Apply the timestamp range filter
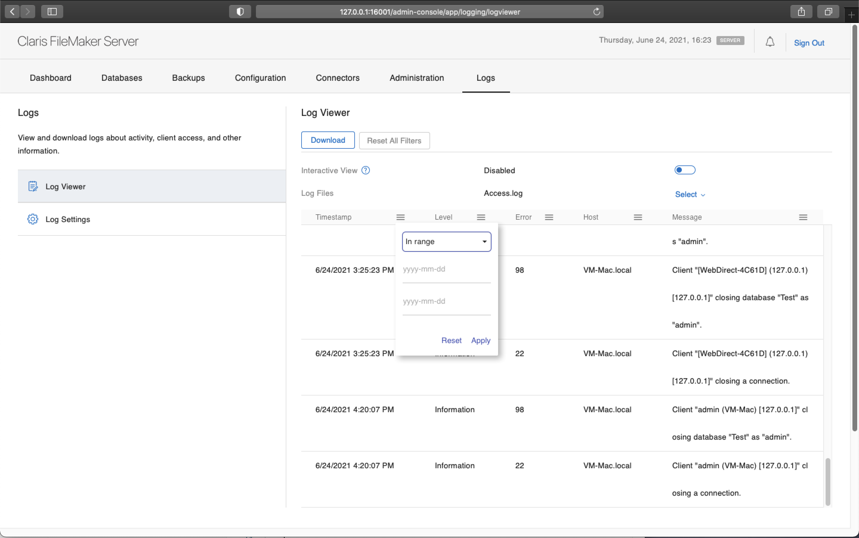 (x=480, y=340)
